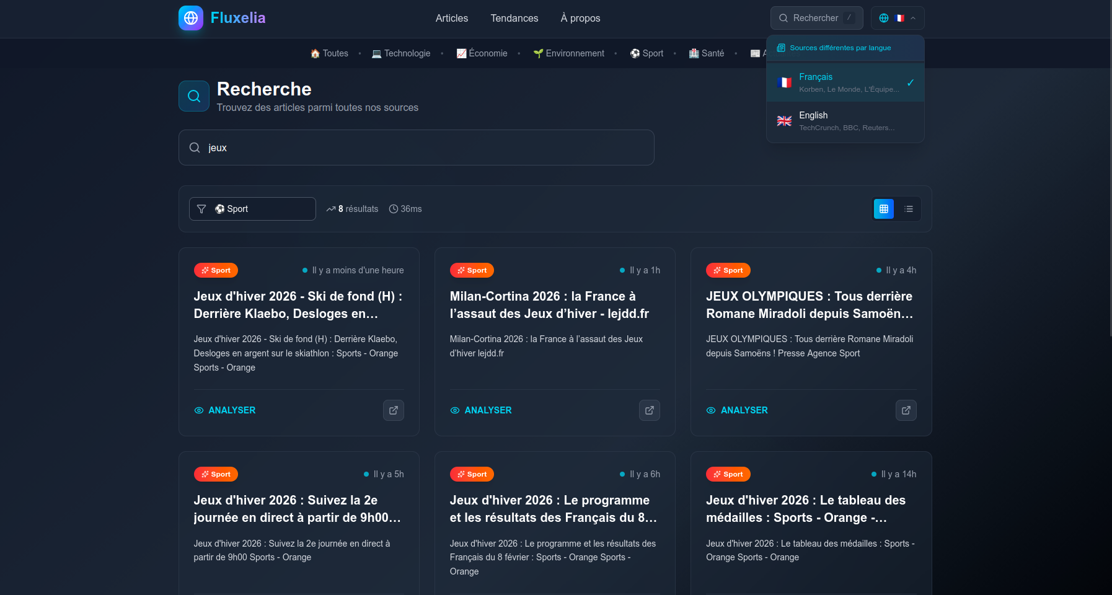Image resolution: width=1112 pixels, height=595 pixels.
Task: Click the page vertical scrollbar
Action: tap(1110, 167)
